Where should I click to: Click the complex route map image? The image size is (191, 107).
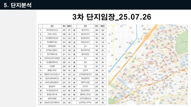point(148,64)
